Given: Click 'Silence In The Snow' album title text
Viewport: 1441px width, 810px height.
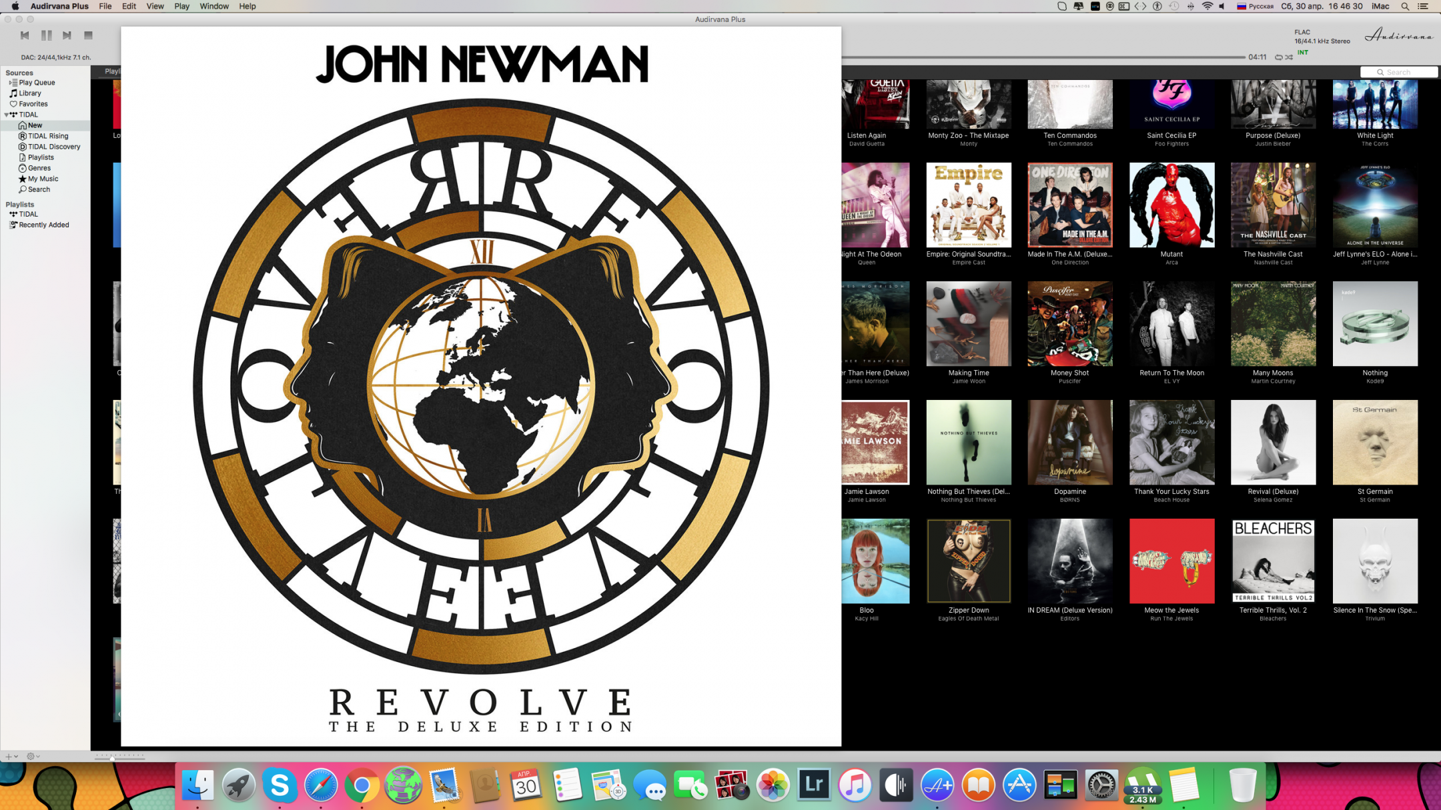Looking at the screenshot, I should pyautogui.click(x=1374, y=610).
